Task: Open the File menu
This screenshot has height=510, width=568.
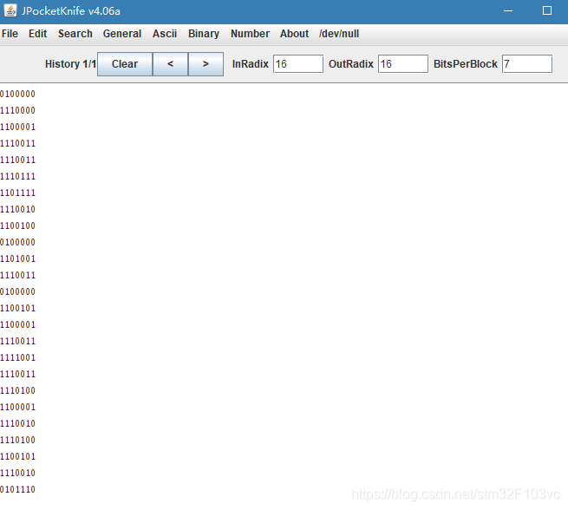Action: click(10, 34)
